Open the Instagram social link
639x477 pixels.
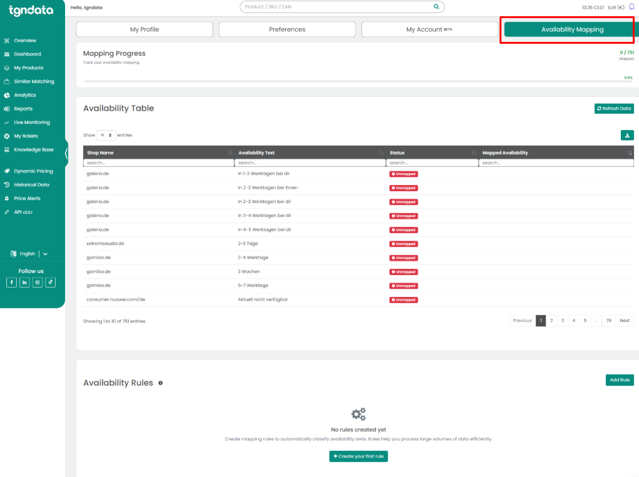[x=38, y=283]
